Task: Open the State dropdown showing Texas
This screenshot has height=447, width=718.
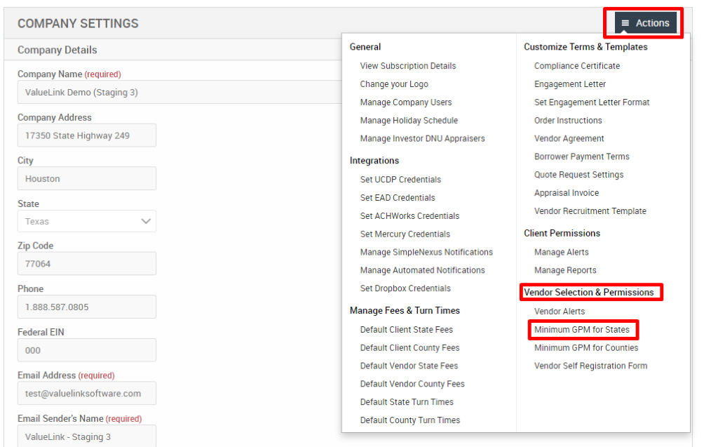Action: click(x=87, y=222)
